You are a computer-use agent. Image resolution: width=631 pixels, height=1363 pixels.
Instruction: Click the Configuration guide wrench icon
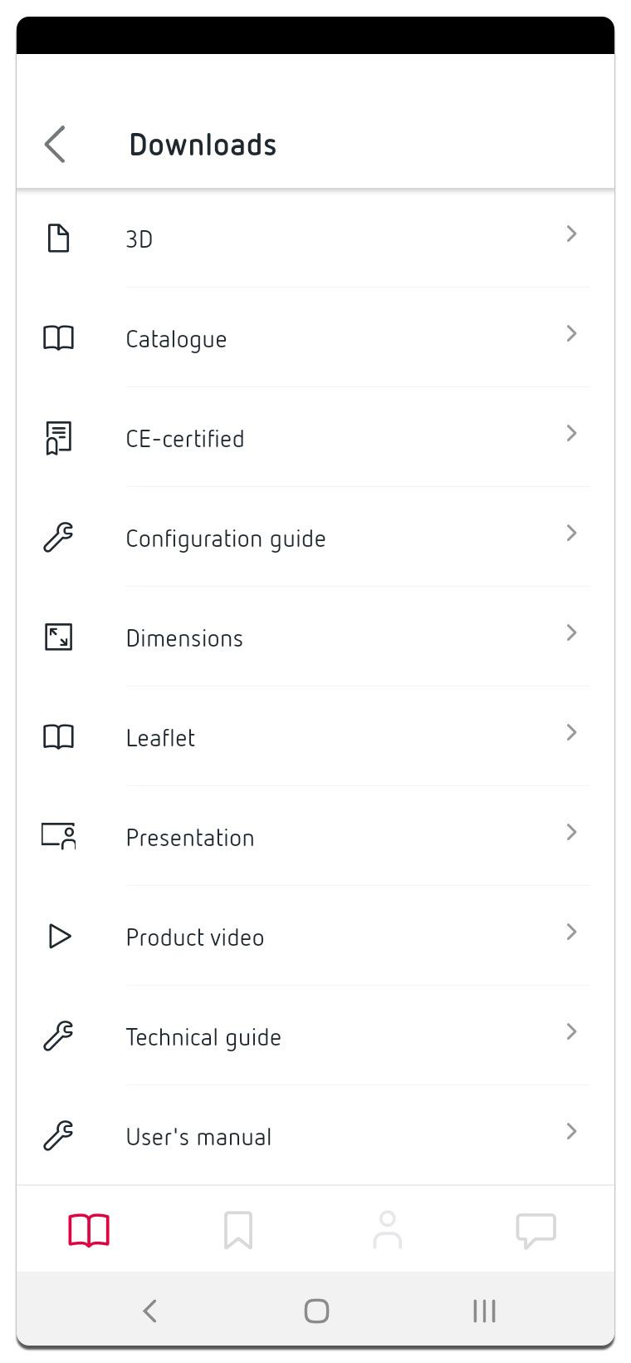click(58, 538)
